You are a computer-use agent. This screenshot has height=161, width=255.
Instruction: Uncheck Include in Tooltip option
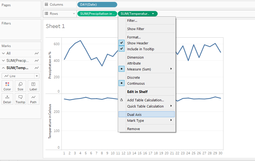tap(122, 49)
